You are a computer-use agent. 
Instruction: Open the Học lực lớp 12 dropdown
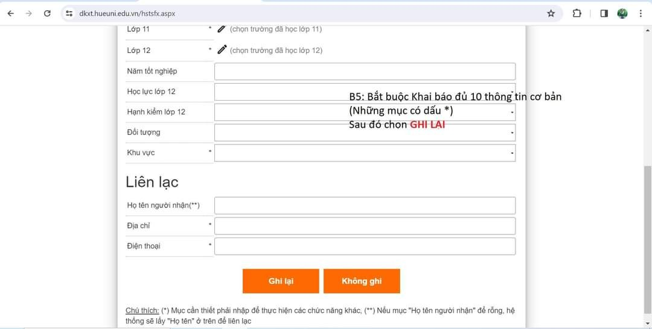coord(365,92)
